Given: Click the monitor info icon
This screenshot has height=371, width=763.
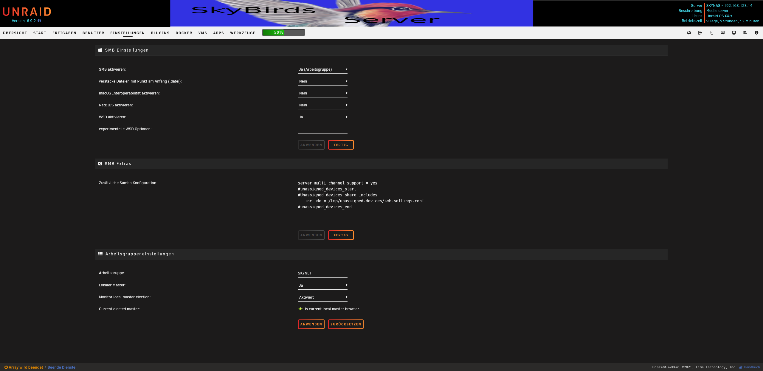Looking at the screenshot, I should pos(734,33).
